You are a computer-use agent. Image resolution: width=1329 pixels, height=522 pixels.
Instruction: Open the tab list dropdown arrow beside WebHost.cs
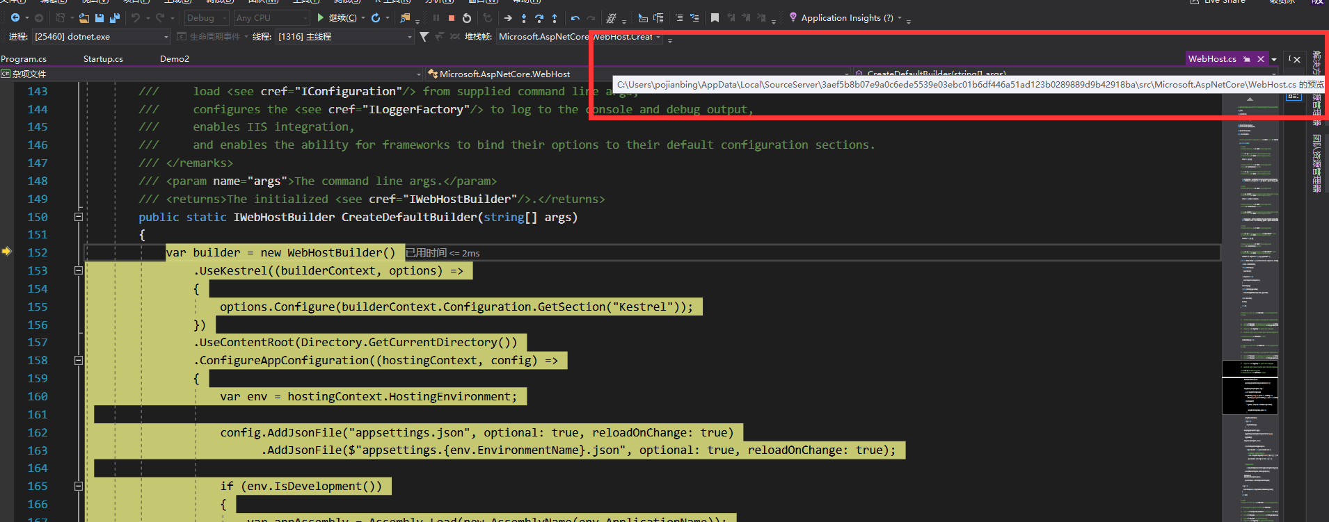click(x=1274, y=60)
